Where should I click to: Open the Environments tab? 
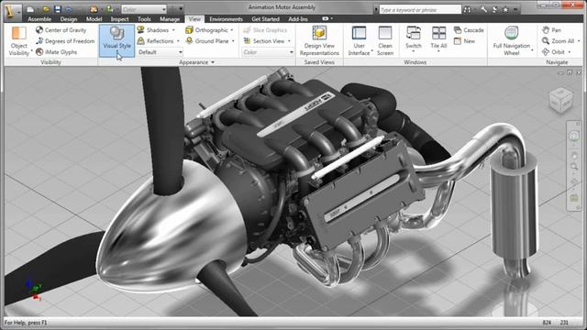(x=226, y=19)
